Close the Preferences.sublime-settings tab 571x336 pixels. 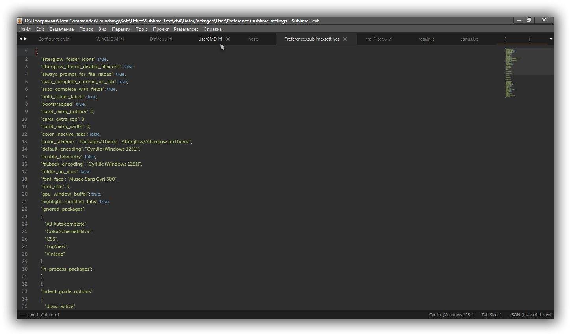[x=345, y=39]
